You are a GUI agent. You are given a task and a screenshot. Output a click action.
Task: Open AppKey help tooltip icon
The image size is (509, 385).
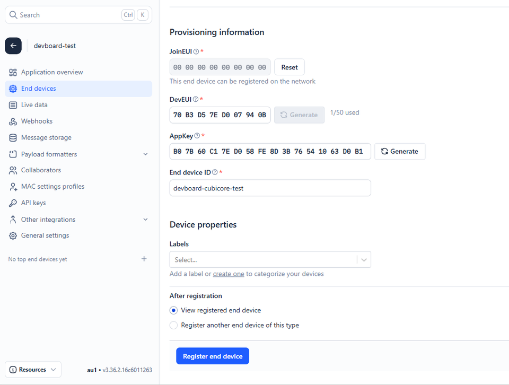[x=197, y=136]
